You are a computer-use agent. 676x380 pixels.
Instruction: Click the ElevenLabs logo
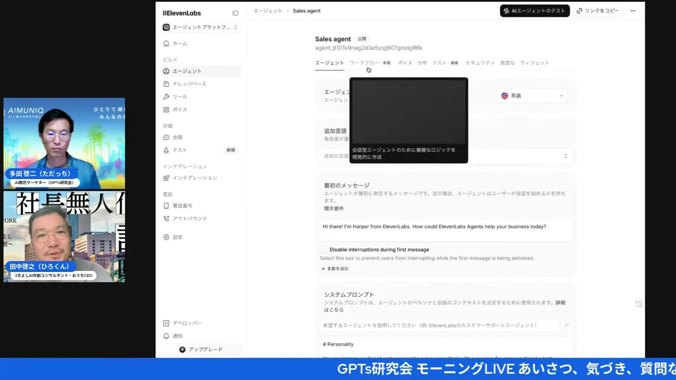181,13
